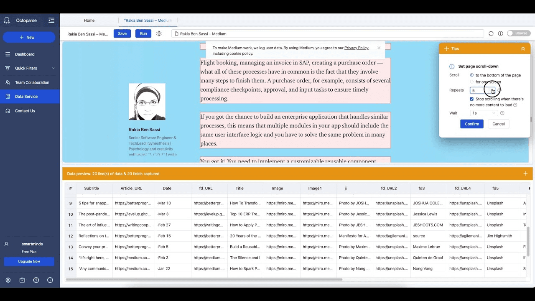535x301 pixels.
Task: Expand the Quick Filters chevron
Action: [x=53, y=68]
